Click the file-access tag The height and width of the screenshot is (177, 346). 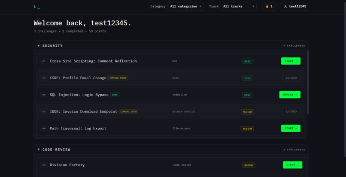pyautogui.click(x=181, y=128)
